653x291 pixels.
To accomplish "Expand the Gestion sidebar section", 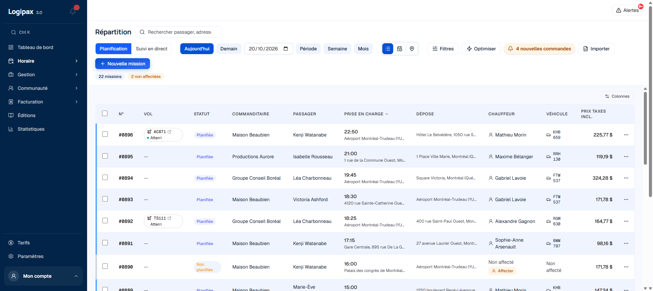I will [44, 75].
